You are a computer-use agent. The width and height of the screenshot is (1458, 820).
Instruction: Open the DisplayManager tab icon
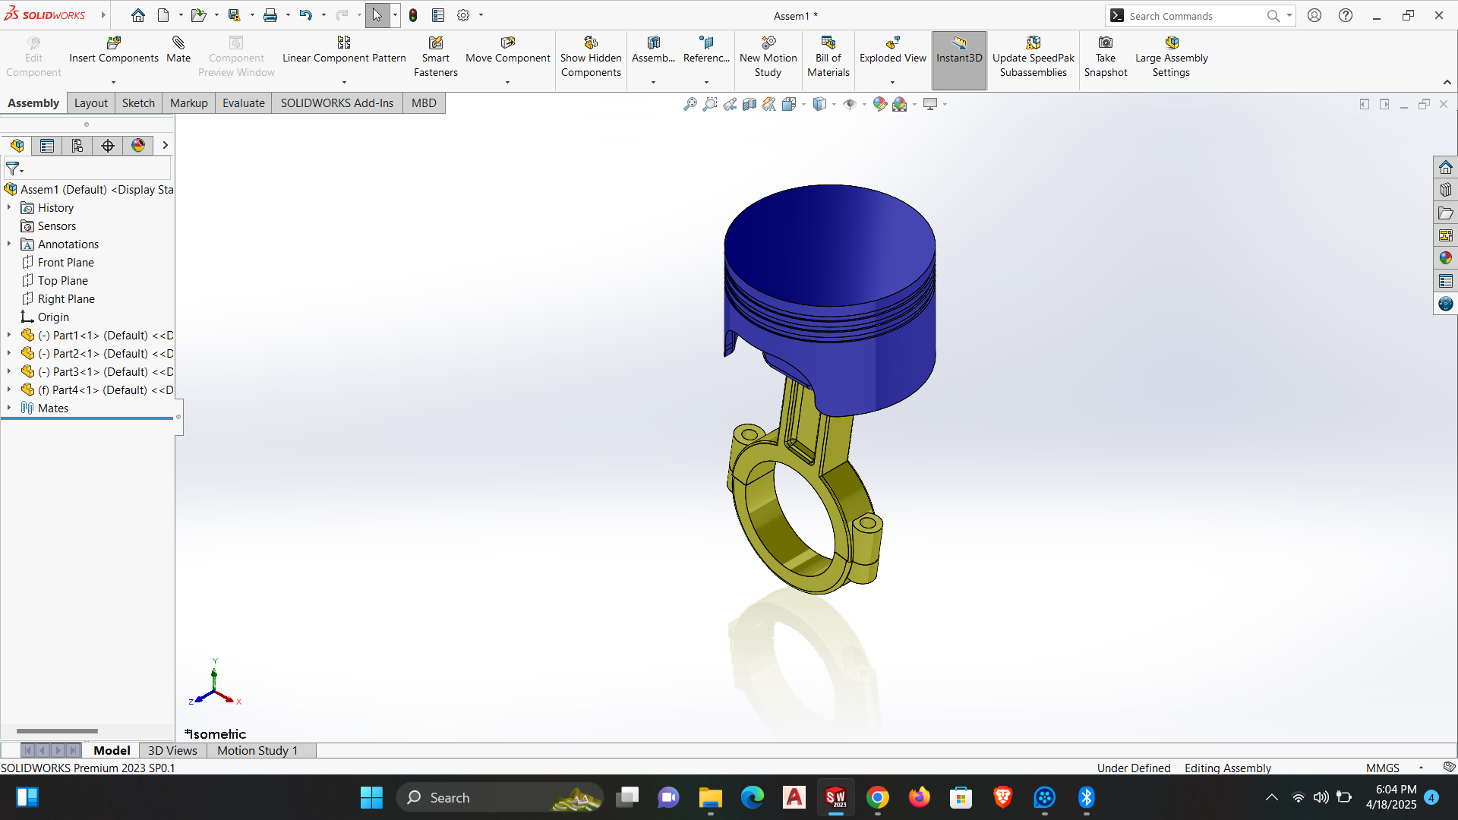coord(138,146)
